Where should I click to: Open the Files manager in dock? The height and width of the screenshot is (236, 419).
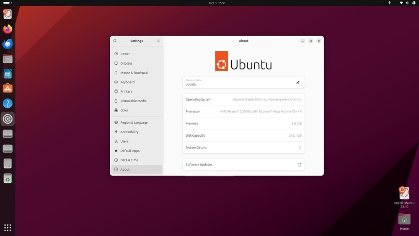tap(8, 59)
